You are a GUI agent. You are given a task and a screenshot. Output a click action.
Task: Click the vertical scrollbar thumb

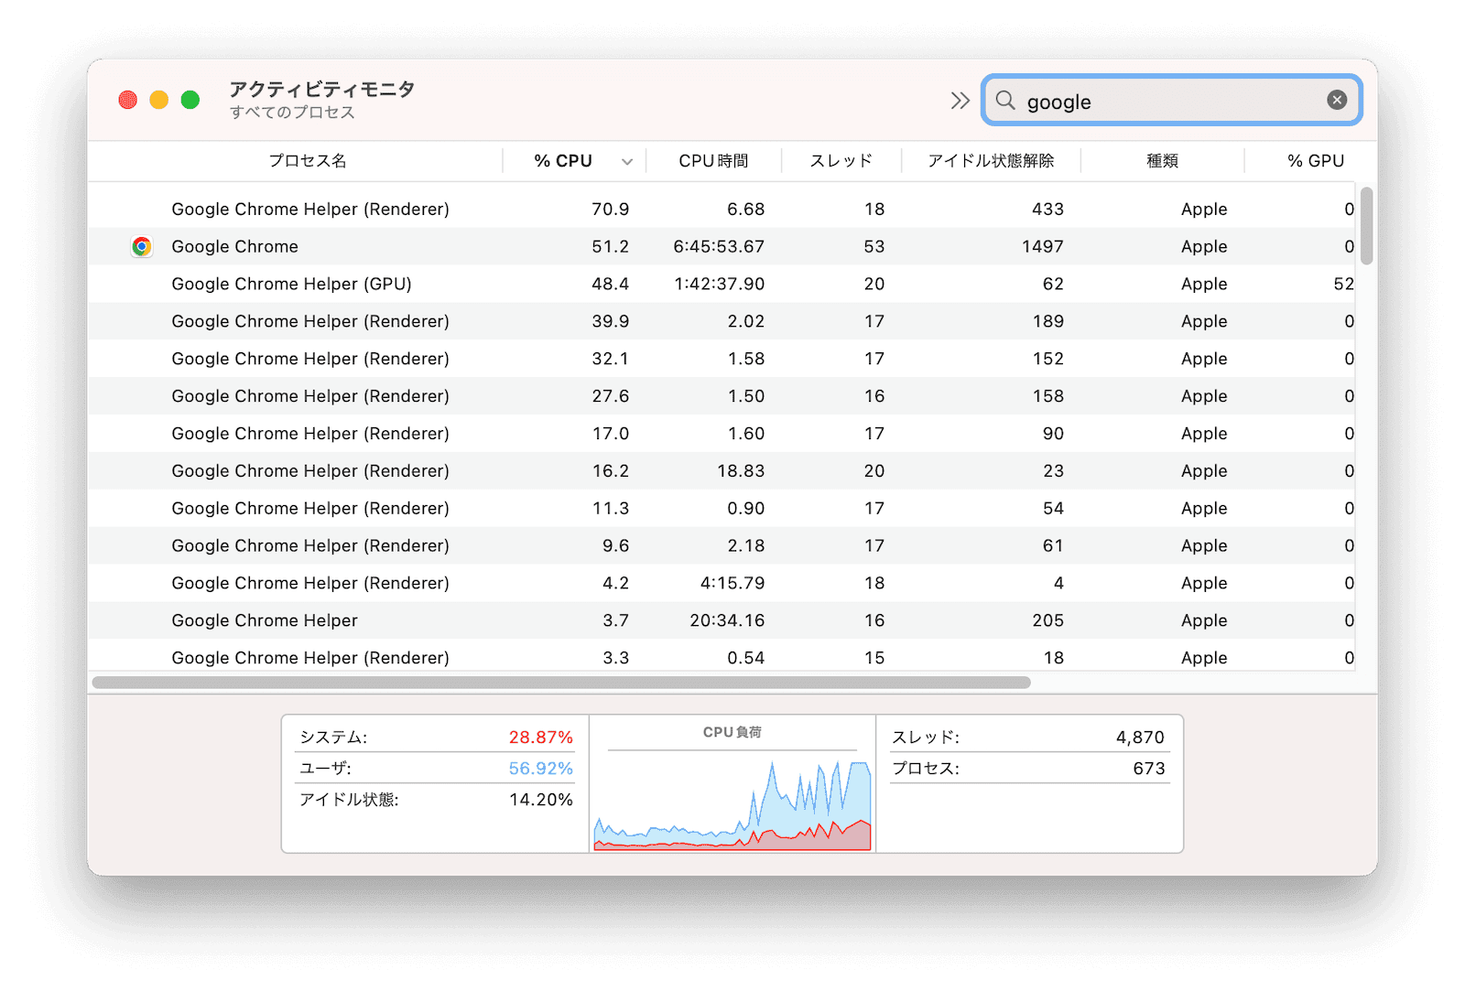pyautogui.click(x=1366, y=226)
